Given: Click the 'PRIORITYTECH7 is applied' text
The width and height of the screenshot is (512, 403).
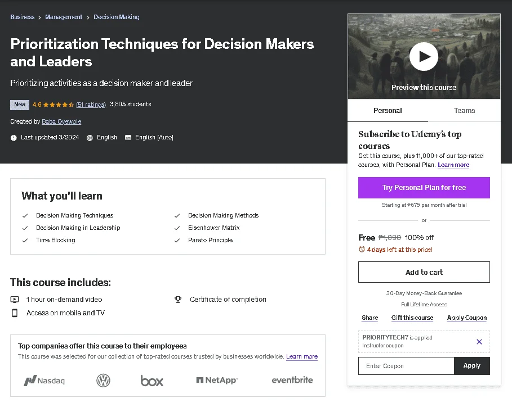Looking at the screenshot, I should (397, 337).
